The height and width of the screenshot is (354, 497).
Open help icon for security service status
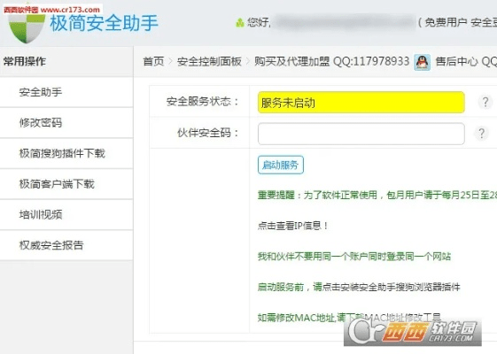tap(485, 102)
